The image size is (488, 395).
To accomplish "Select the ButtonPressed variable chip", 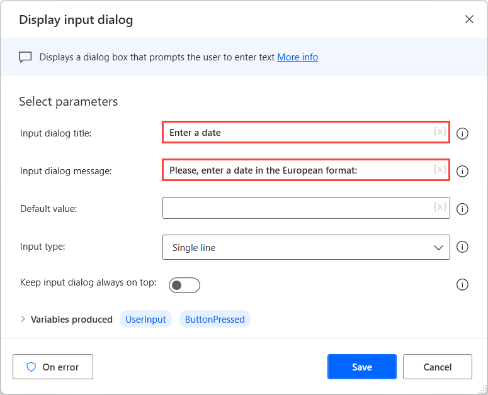I will click(215, 320).
